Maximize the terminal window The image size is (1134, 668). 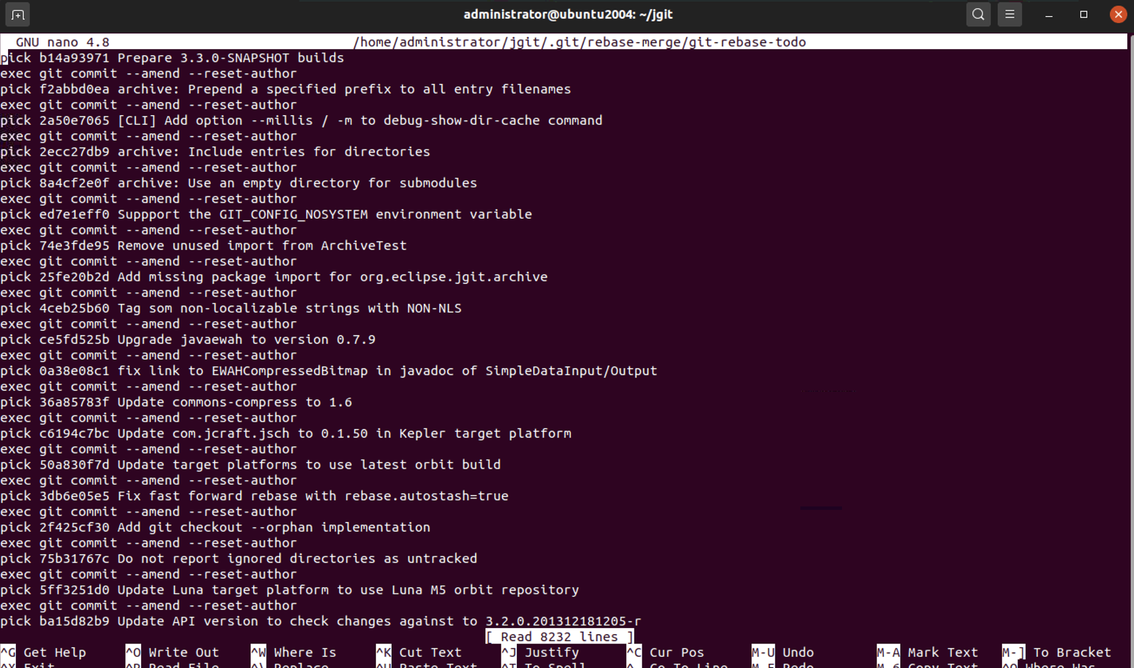[1084, 15]
